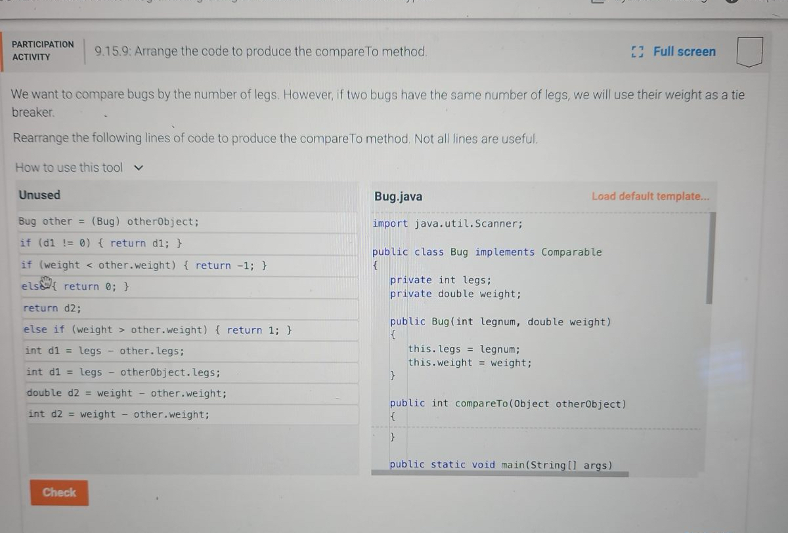This screenshot has width=788, height=533.
Task: Select 'return d2;' code line
Action: [190, 308]
